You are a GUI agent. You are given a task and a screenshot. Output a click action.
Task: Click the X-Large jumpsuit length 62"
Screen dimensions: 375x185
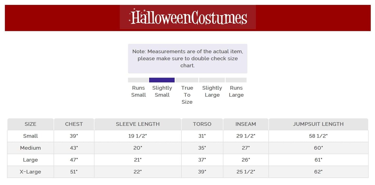point(318,172)
